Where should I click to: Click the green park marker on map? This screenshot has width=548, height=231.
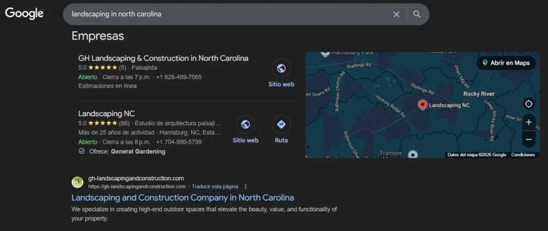coord(325,54)
